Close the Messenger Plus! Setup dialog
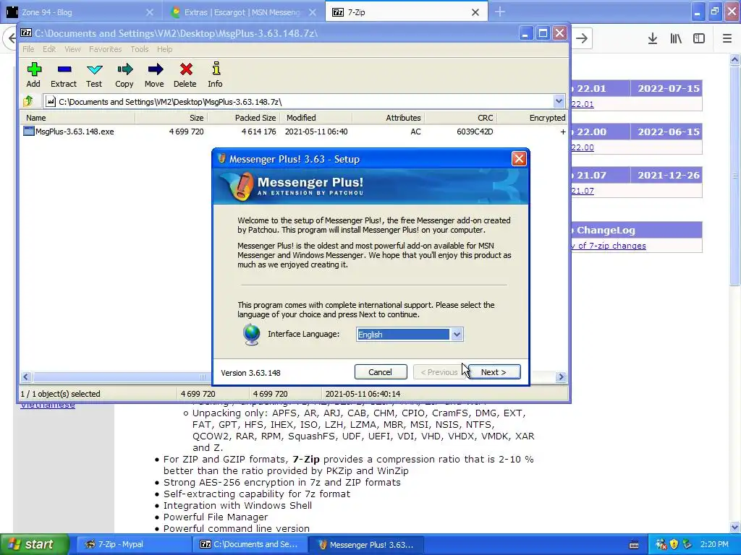Viewport: 741px width, 555px height. (x=519, y=158)
